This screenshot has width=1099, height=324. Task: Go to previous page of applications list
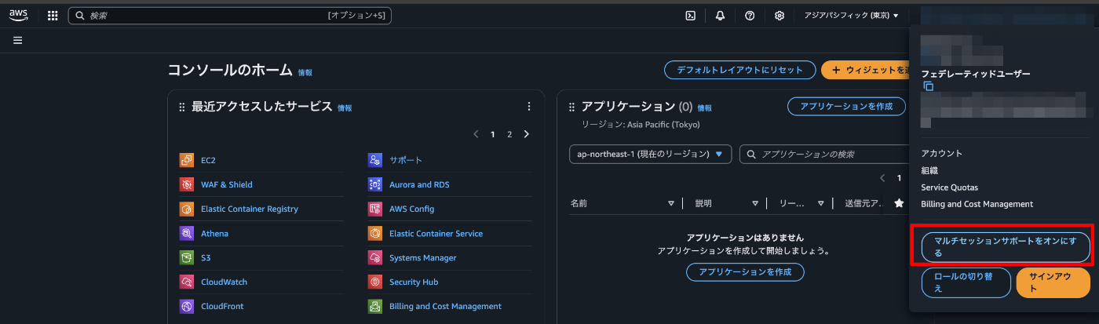pyautogui.click(x=882, y=178)
